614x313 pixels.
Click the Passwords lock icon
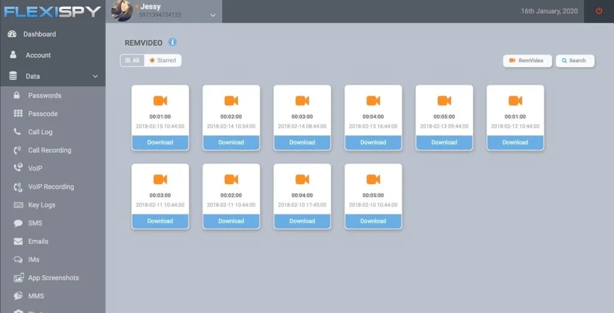coord(17,95)
